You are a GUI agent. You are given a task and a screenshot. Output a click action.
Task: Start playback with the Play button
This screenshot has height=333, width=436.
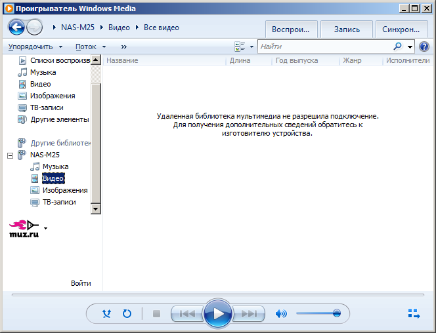pyautogui.click(x=218, y=313)
